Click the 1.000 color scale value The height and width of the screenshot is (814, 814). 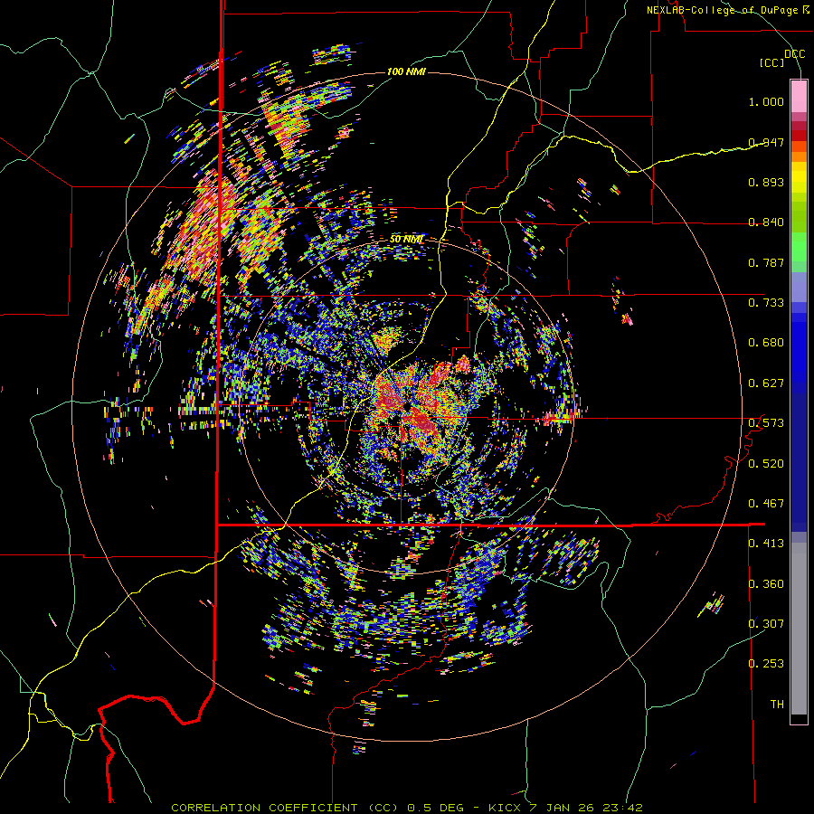(x=766, y=101)
